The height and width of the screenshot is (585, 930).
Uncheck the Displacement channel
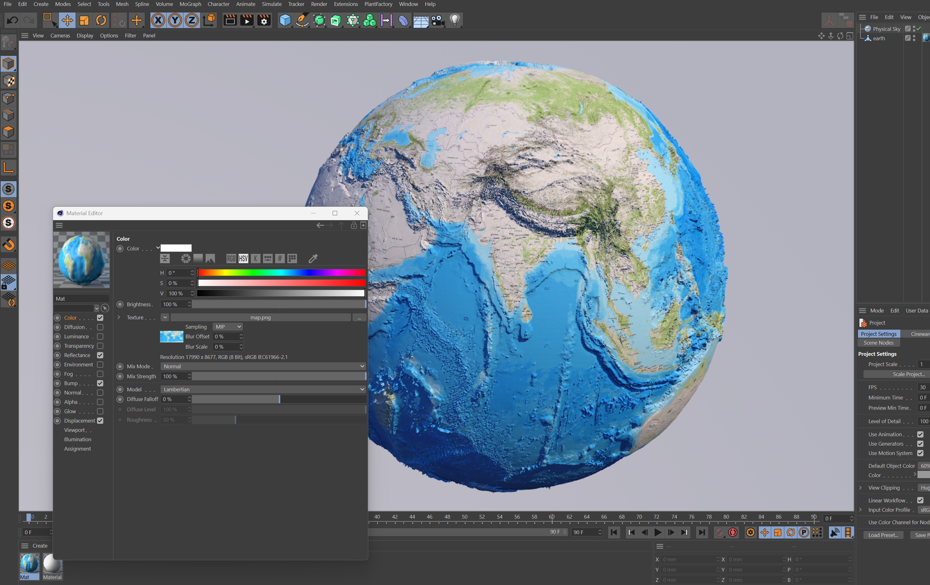pos(100,420)
